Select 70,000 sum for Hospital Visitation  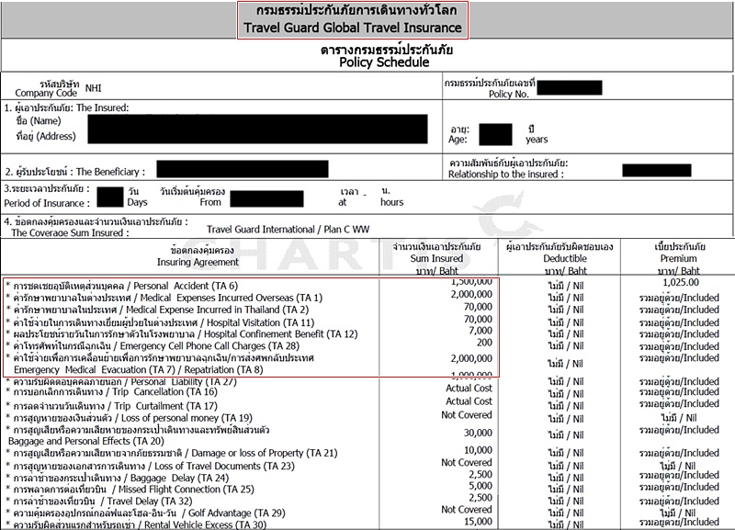(x=478, y=319)
